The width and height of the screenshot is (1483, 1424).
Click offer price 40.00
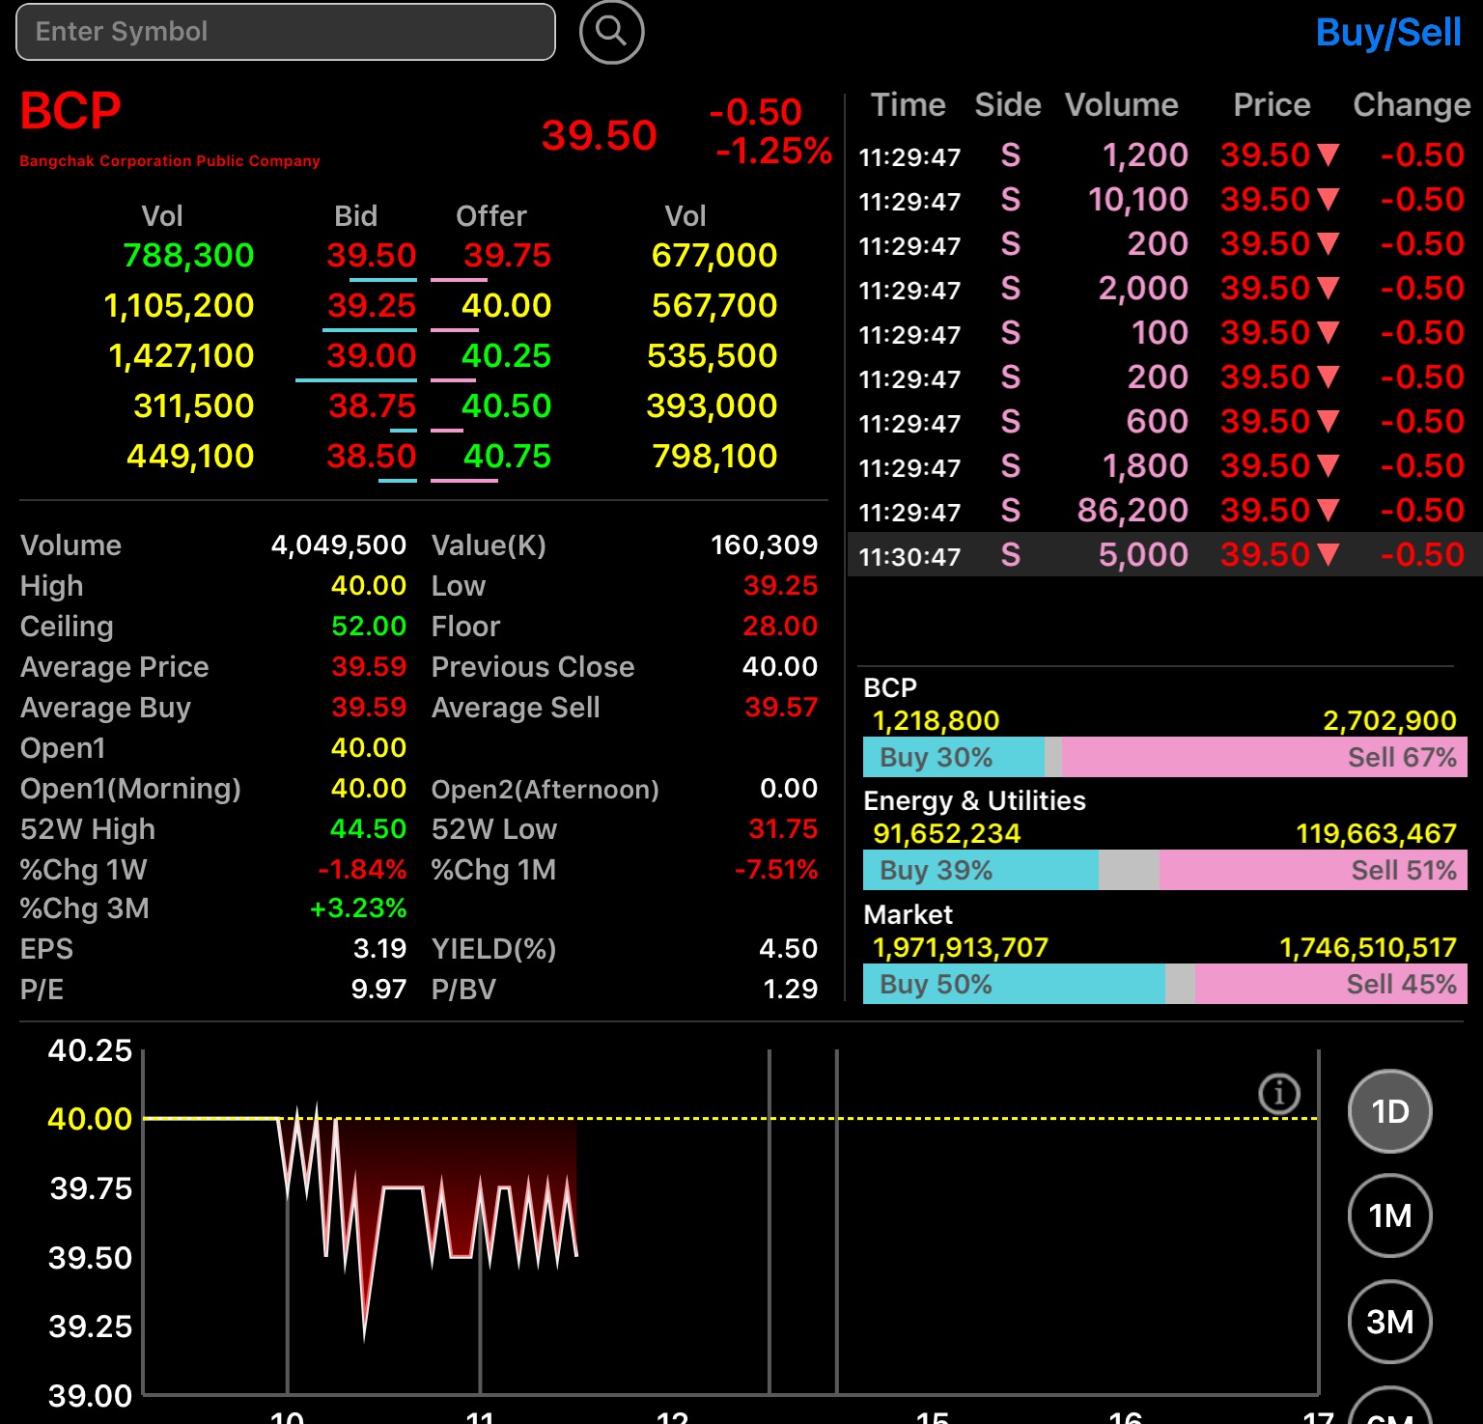506,305
